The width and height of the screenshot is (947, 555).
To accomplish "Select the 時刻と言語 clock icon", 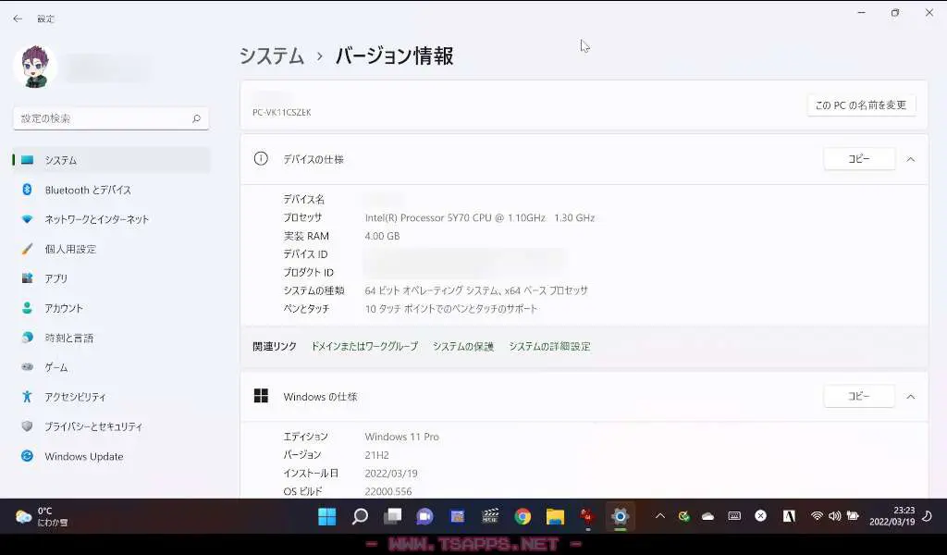I will tap(29, 338).
